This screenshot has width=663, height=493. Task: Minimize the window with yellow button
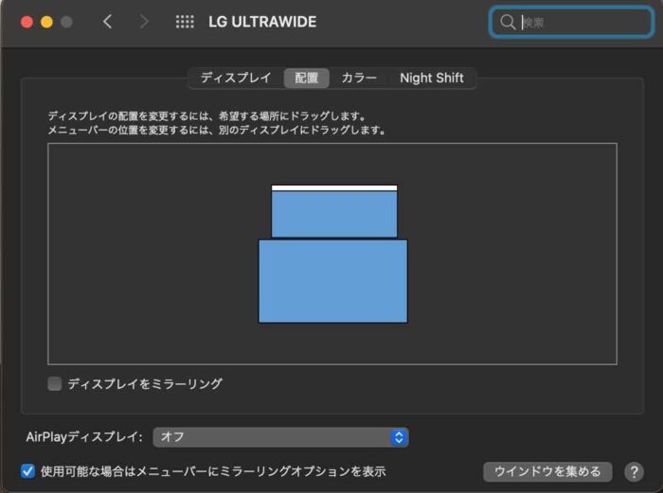coord(46,22)
